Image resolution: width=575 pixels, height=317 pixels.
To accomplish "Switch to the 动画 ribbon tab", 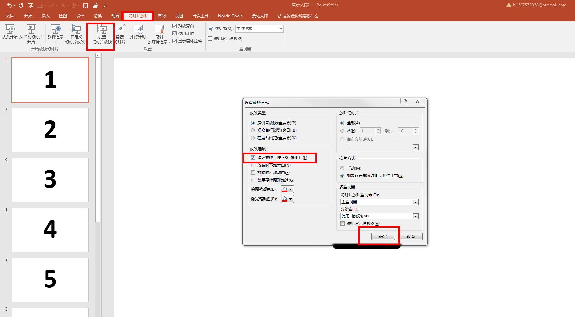I will click(x=115, y=16).
